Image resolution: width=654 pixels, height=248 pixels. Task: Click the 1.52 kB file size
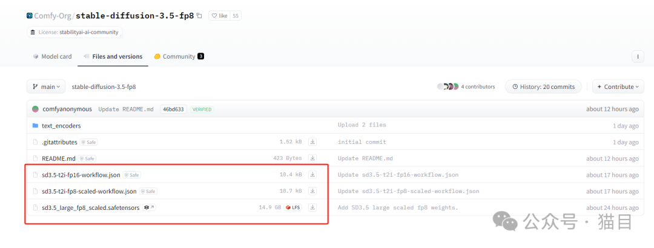[x=291, y=142]
